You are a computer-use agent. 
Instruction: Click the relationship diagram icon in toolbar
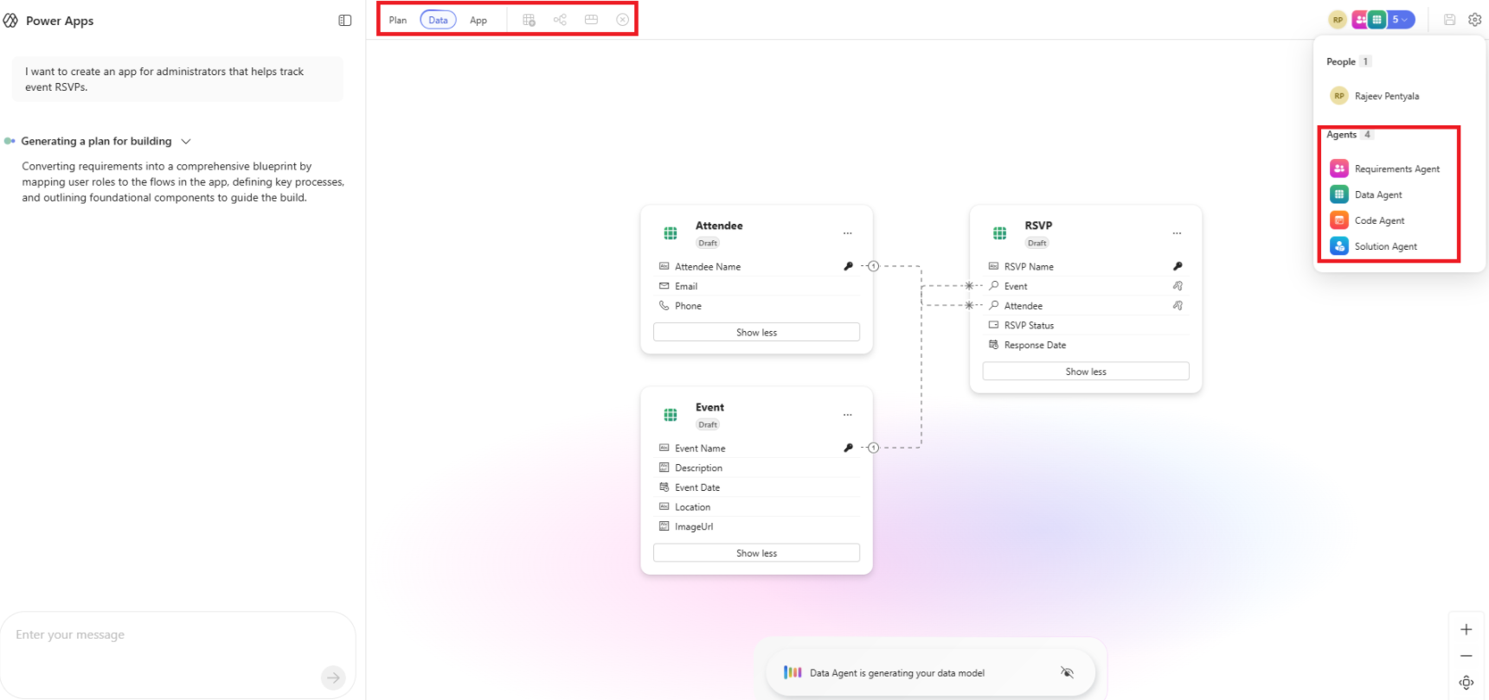560,20
